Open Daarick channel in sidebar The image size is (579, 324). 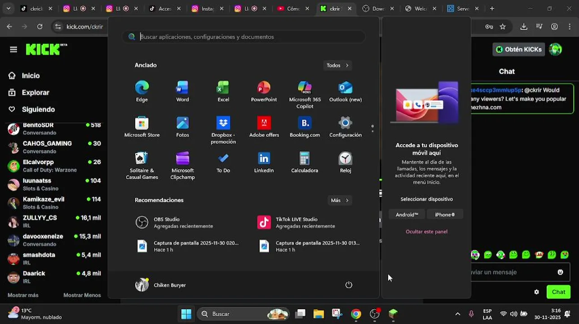[x=54, y=277]
